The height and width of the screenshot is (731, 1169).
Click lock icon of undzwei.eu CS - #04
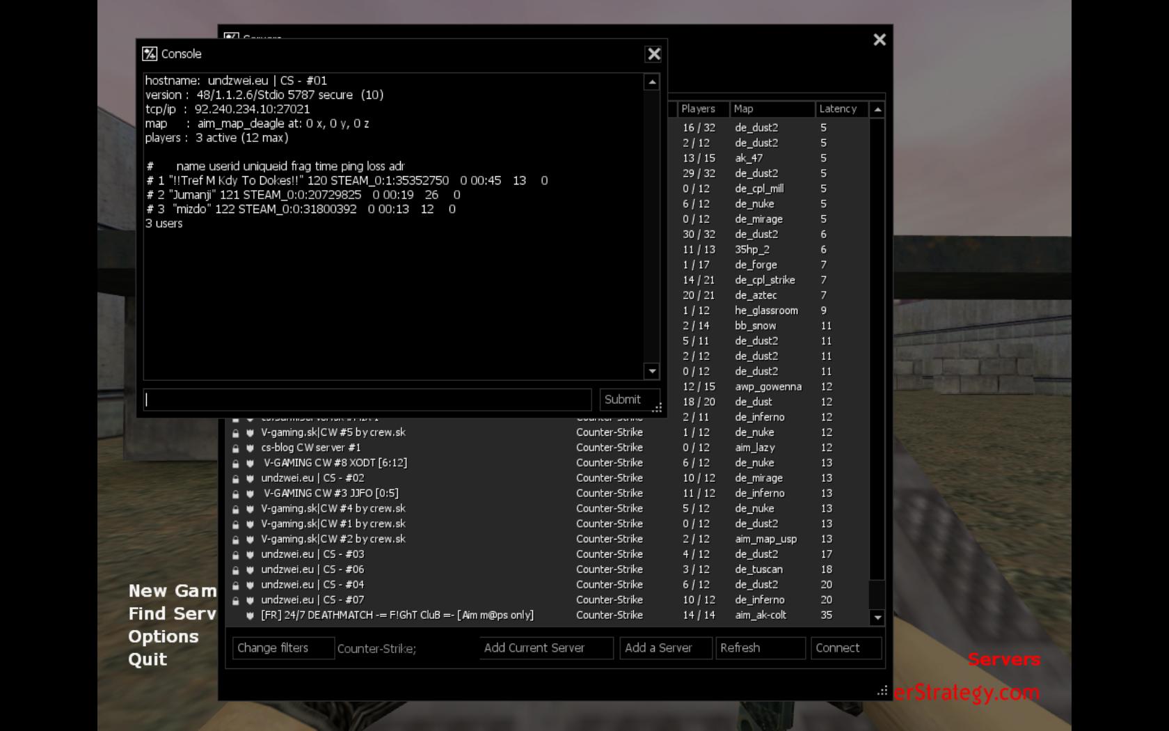click(236, 585)
